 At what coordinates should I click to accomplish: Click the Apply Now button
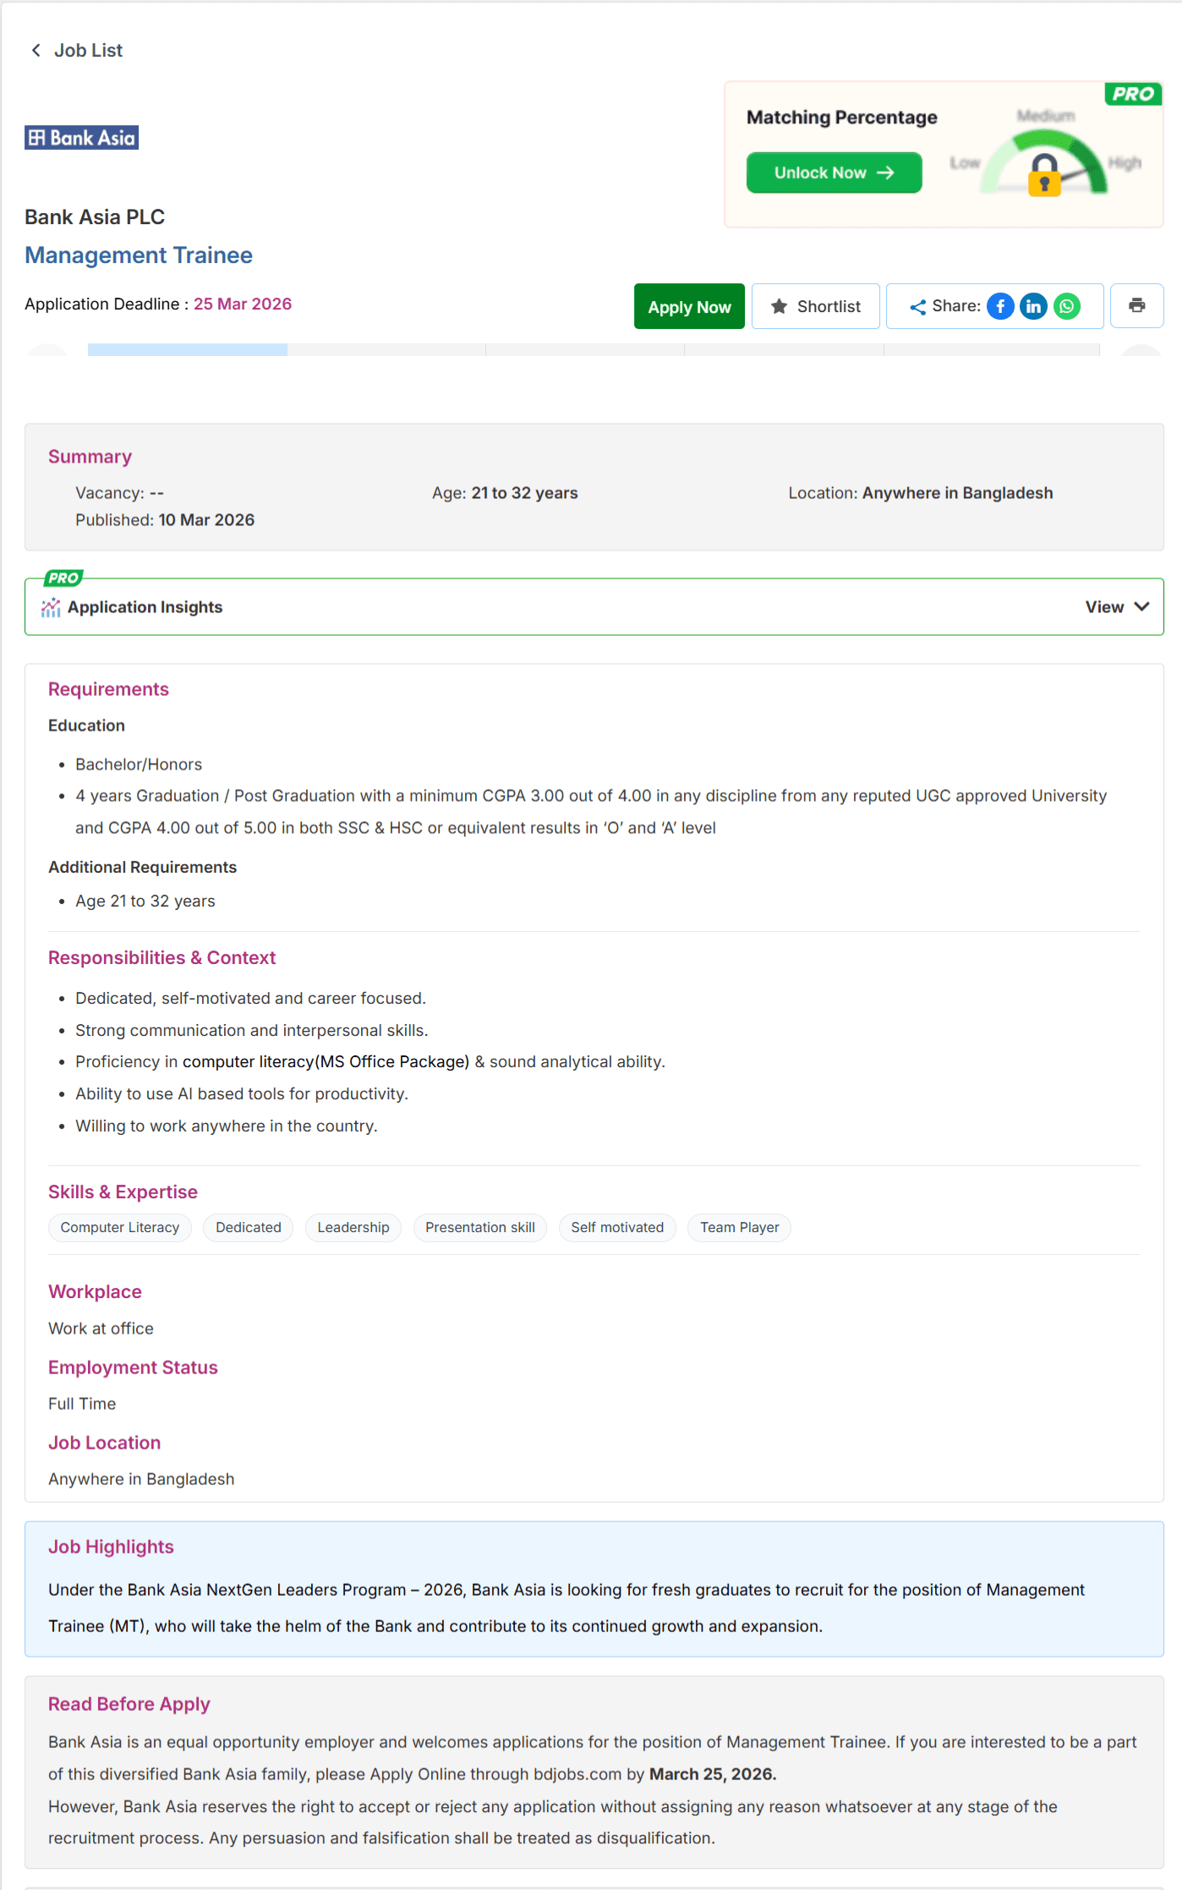click(x=689, y=306)
